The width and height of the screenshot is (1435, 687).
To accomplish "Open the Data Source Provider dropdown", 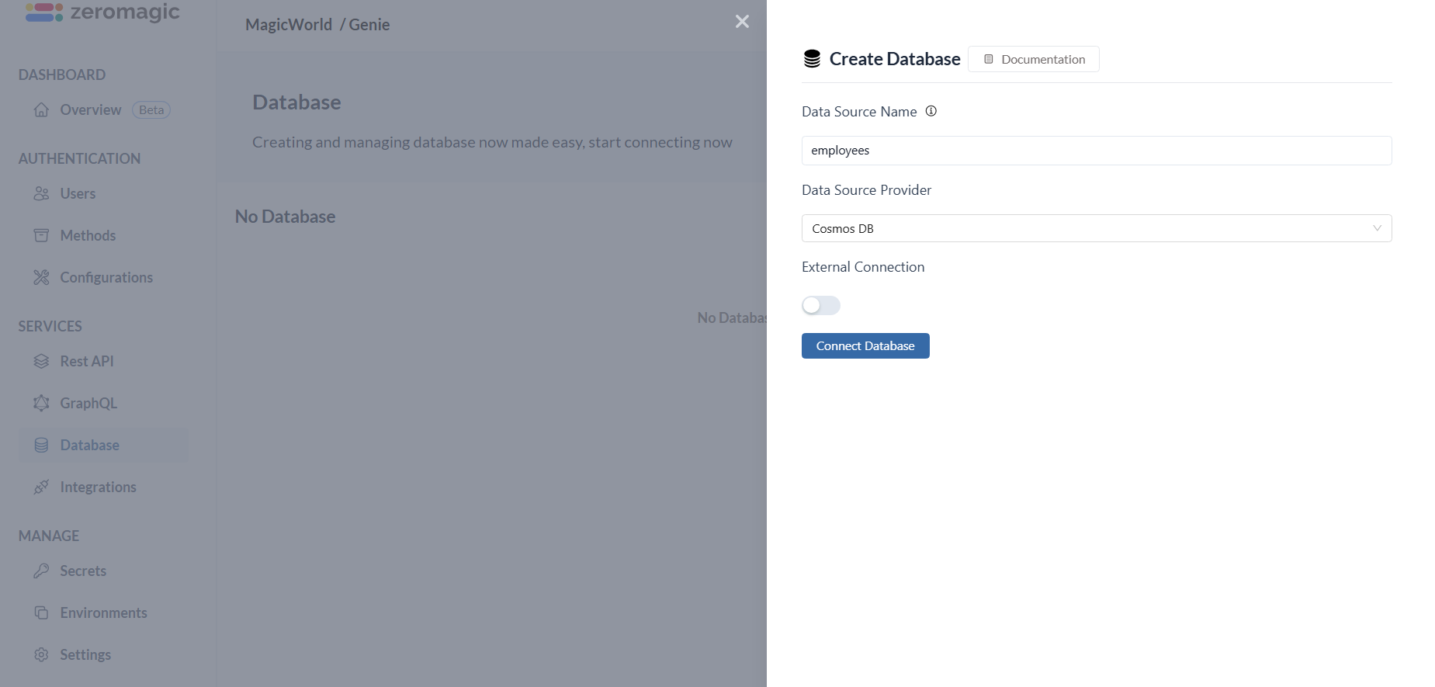I will (x=1097, y=228).
